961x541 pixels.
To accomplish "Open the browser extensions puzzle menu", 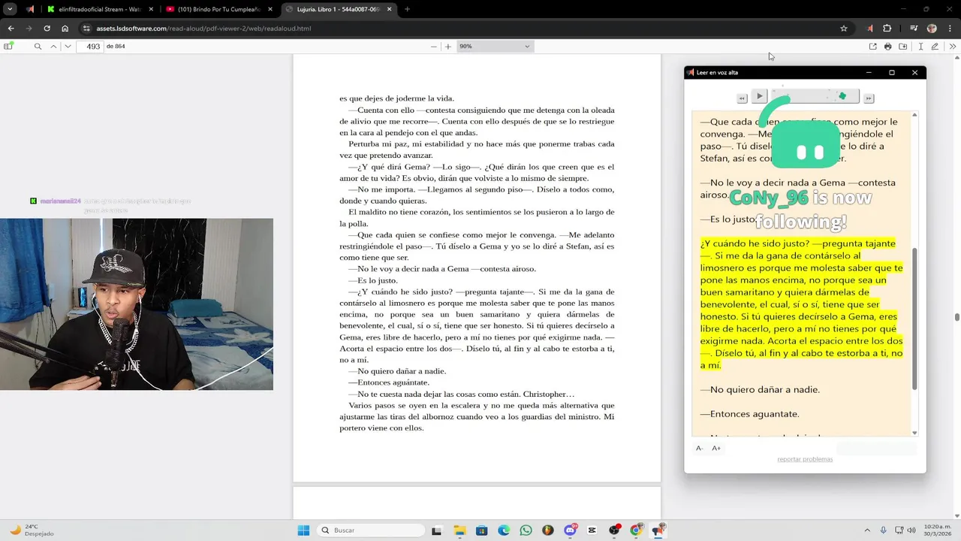I will point(887,29).
